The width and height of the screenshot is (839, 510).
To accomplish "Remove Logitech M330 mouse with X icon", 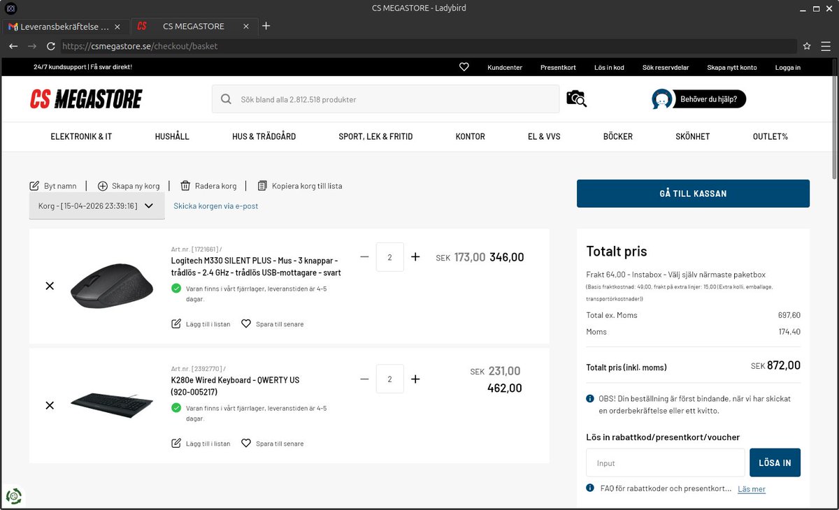I will tap(50, 286).
